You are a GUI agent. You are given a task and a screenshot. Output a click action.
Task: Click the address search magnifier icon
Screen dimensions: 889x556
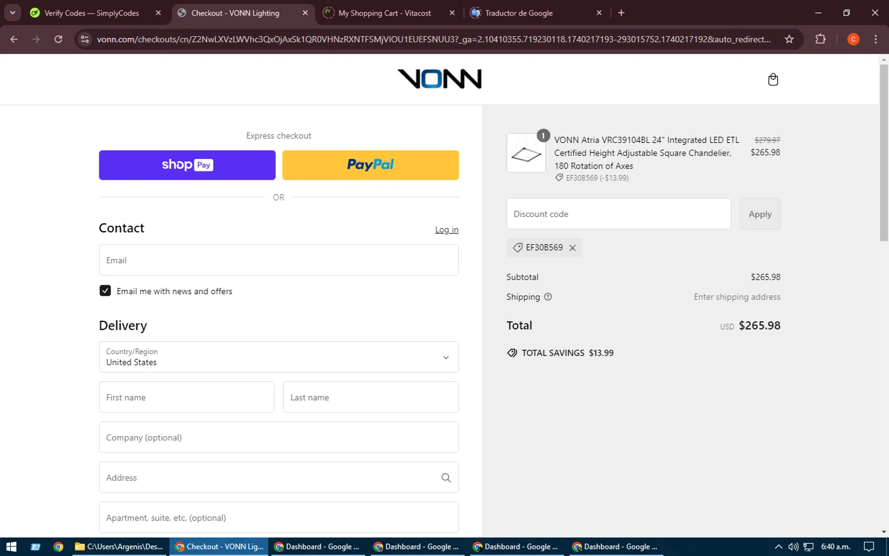point(446,478)
